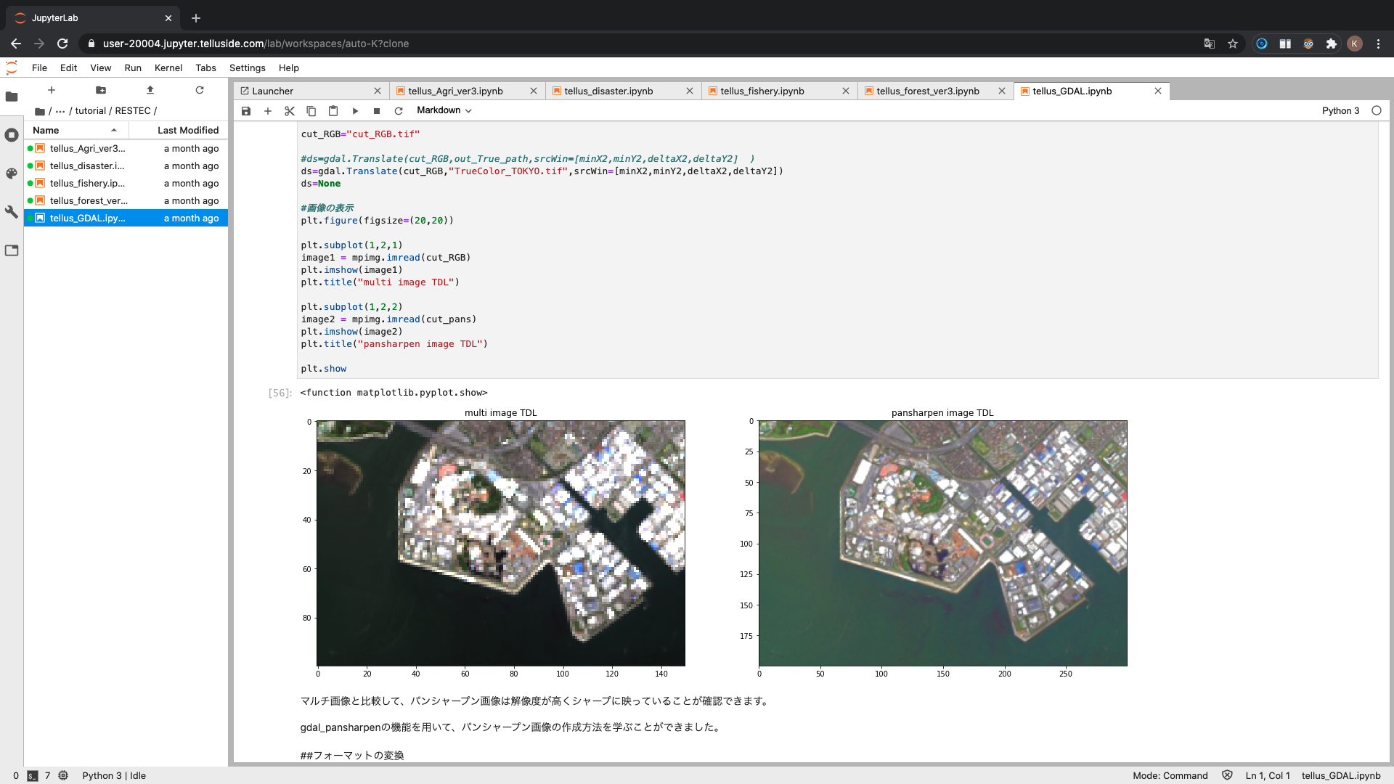Viewport: 1394px width, 784px height.
Task: Open the File menu
Action: coord(39,68)
